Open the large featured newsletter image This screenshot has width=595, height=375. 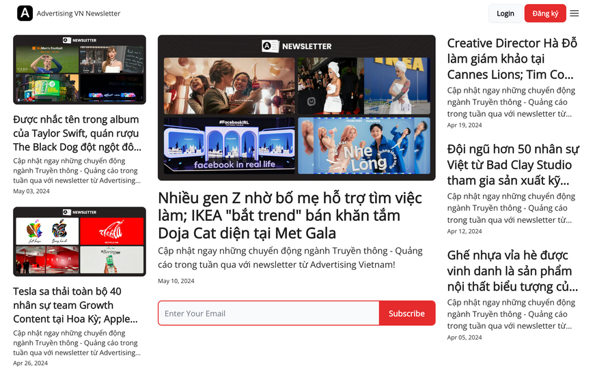pyautogui.click(x=296, y=108)
